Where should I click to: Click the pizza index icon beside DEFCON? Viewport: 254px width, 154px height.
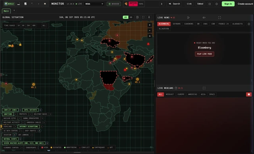click(x=126, y=4)
